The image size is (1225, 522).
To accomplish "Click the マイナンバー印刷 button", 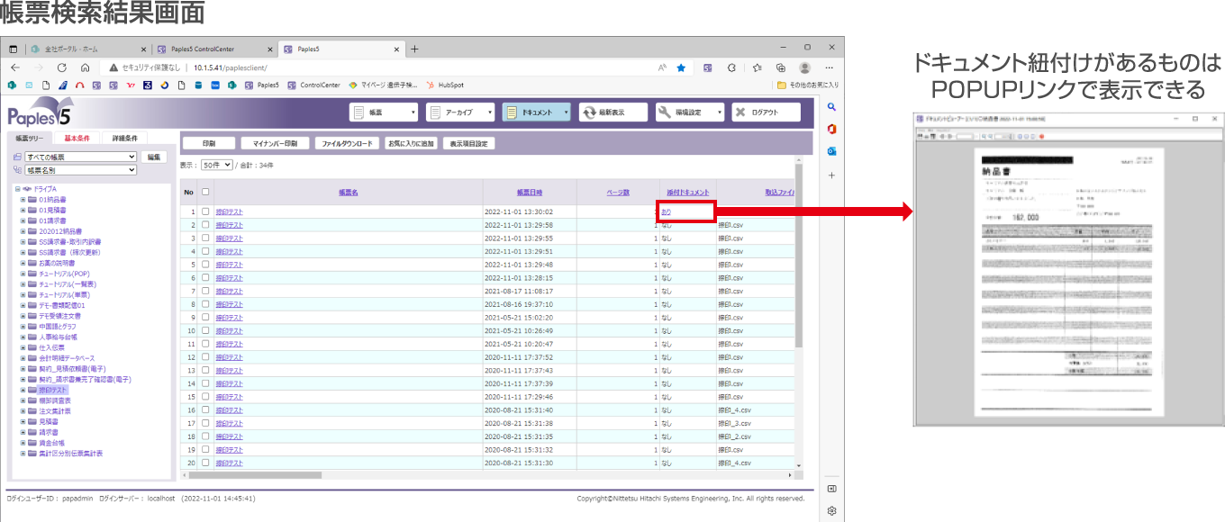I will (x=276, y=143).
